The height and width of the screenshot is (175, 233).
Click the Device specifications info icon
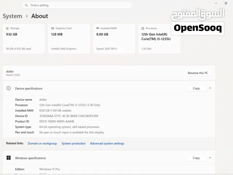(8, 88)
